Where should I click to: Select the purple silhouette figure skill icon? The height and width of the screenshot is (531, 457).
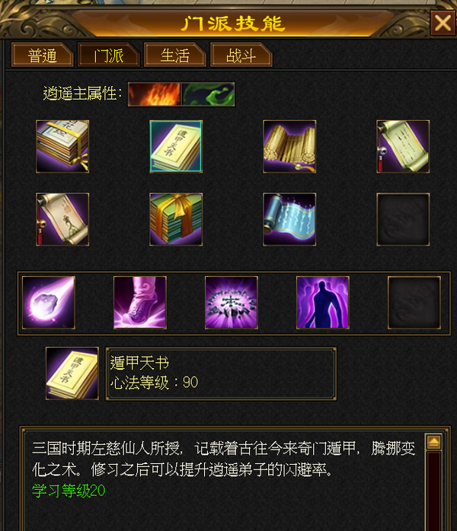pos(323,303)
